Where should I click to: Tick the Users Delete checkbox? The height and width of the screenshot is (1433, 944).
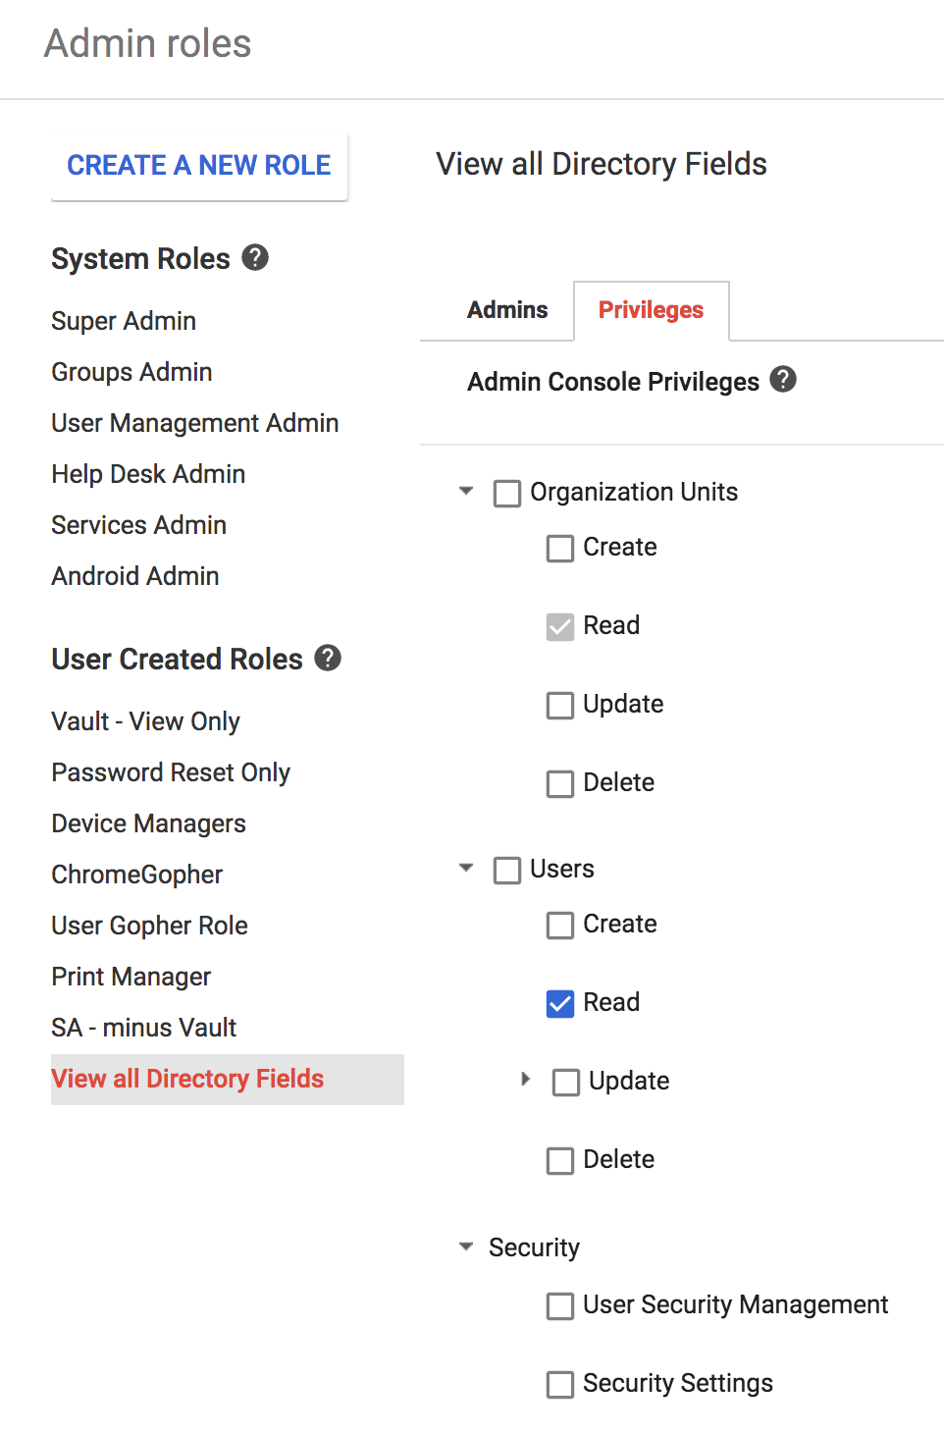coord(560,1160)
